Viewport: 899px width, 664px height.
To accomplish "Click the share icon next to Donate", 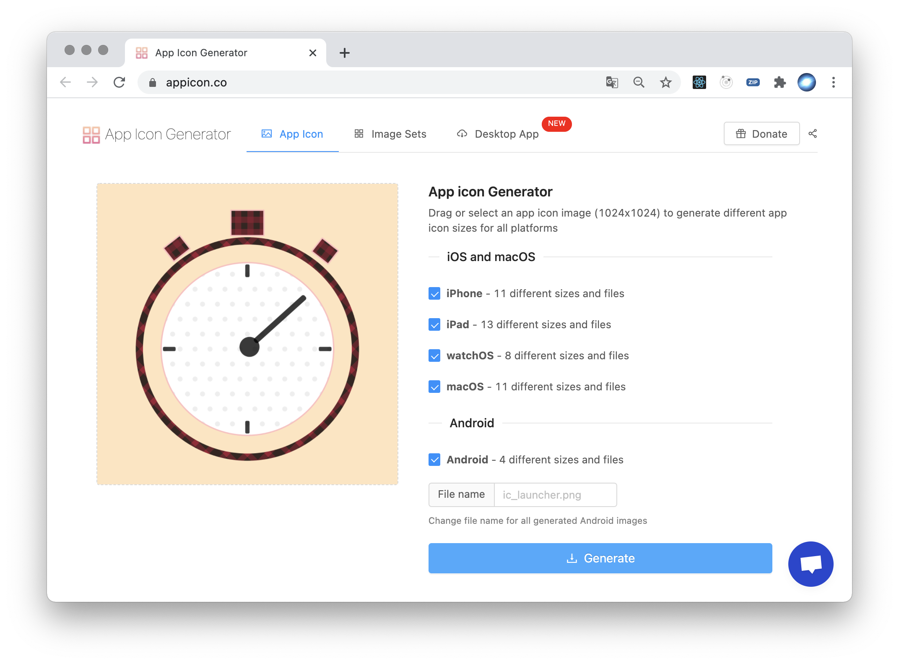I will pos(812,133).
